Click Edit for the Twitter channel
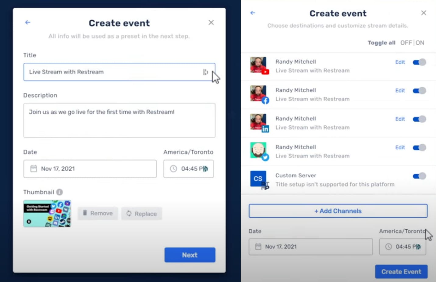Viewport: 436px width, 282px height. [x=400, y=148]
